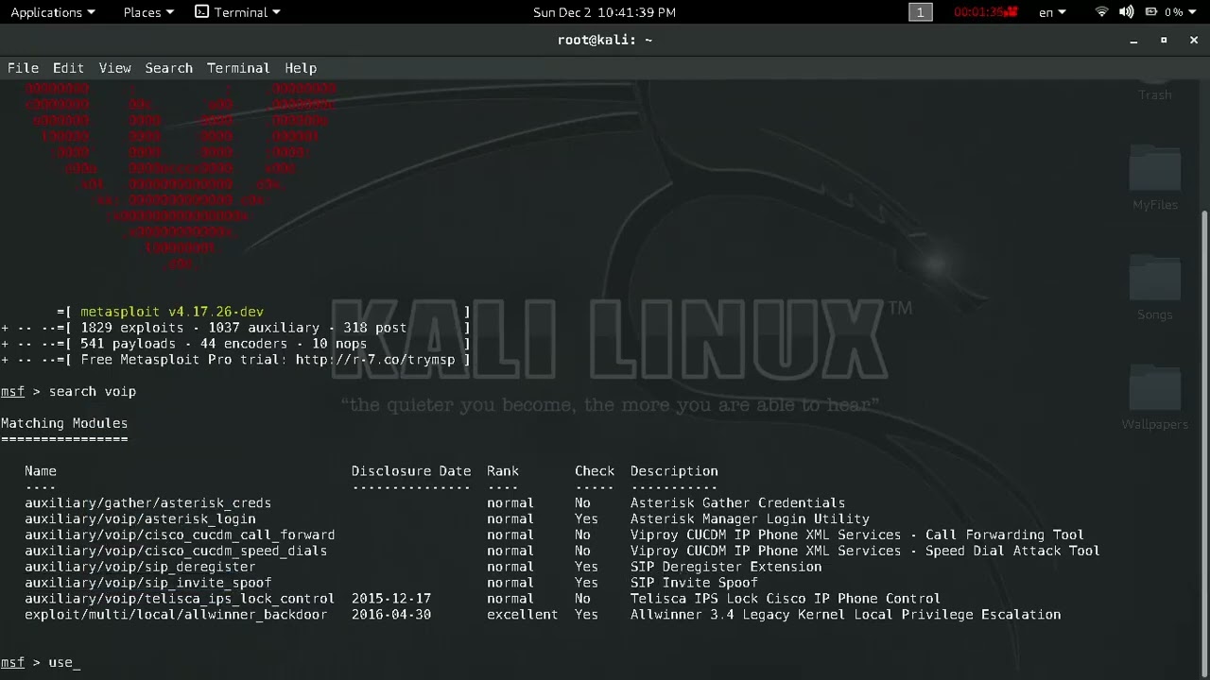Click the Matching Modules heading
Viewport: 1210px width, 680px height.
(x=64, y=424)
